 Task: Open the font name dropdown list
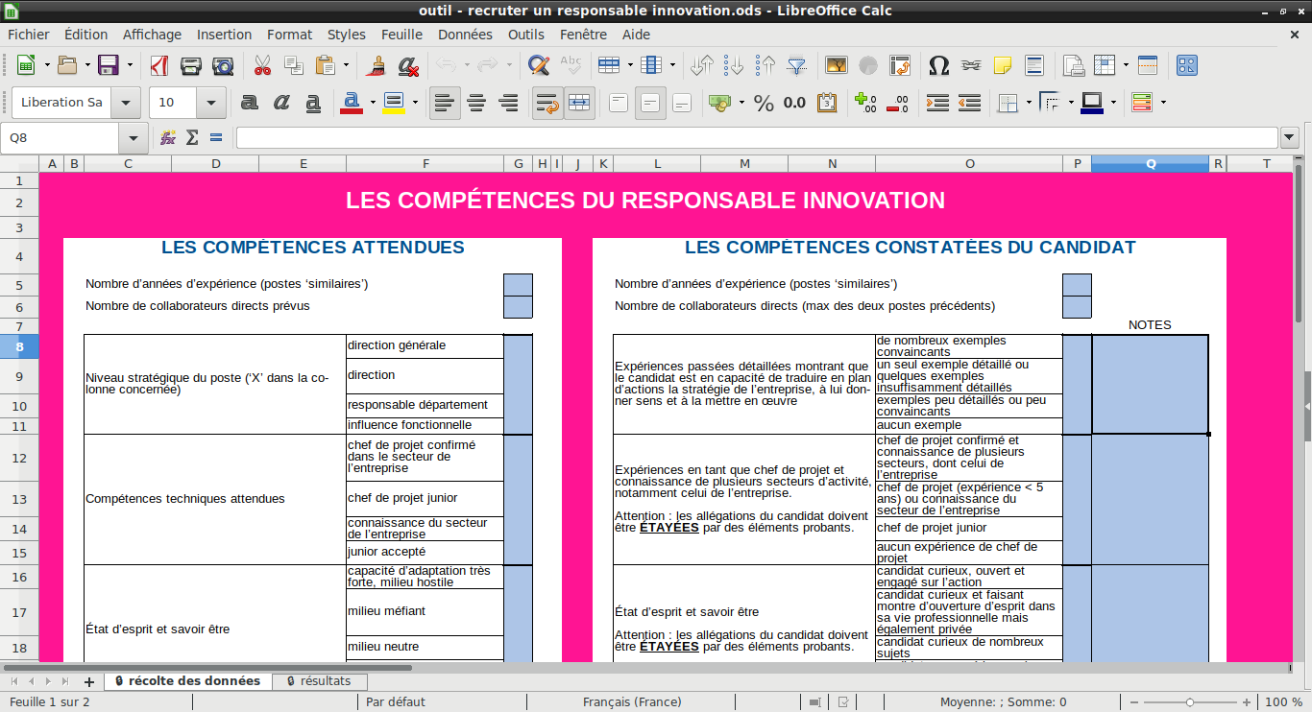[x=125, y=103]
